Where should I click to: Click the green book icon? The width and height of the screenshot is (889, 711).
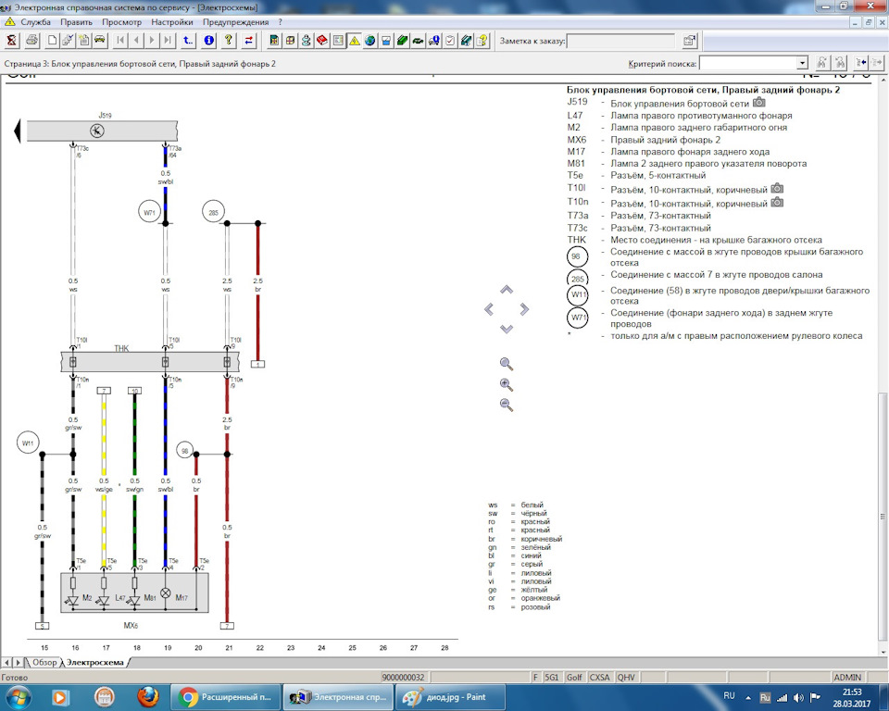402,40
